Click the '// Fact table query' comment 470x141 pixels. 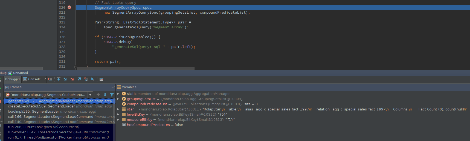pyautogui.click(x=115, y=2)
